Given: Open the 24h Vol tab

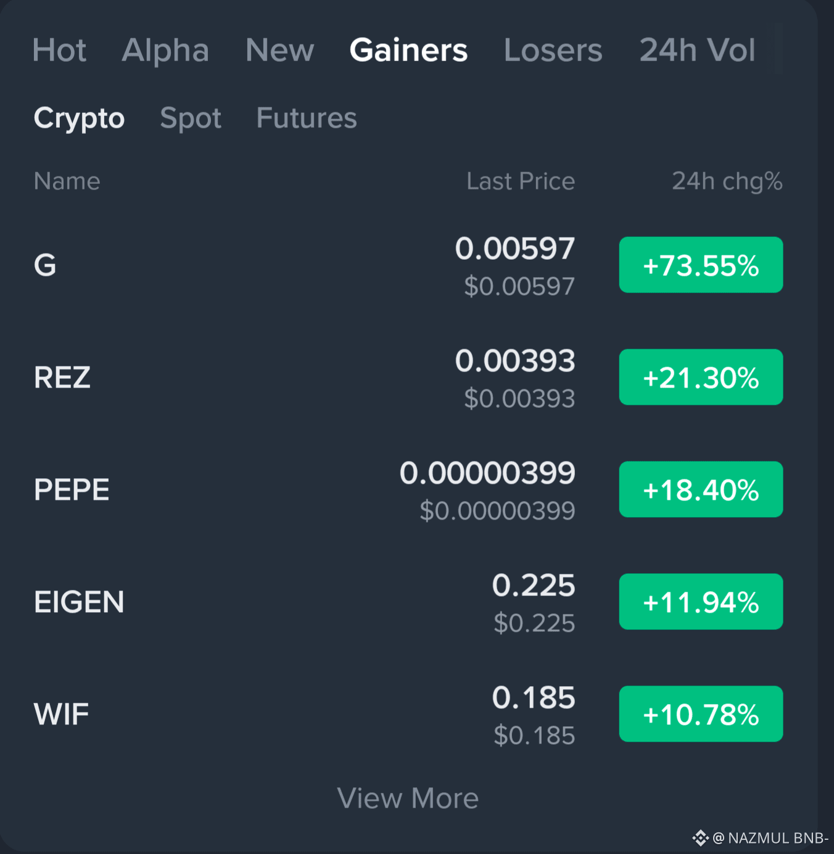Looking at the screenshot, I should pyautogui.click(x=697, y=50).
